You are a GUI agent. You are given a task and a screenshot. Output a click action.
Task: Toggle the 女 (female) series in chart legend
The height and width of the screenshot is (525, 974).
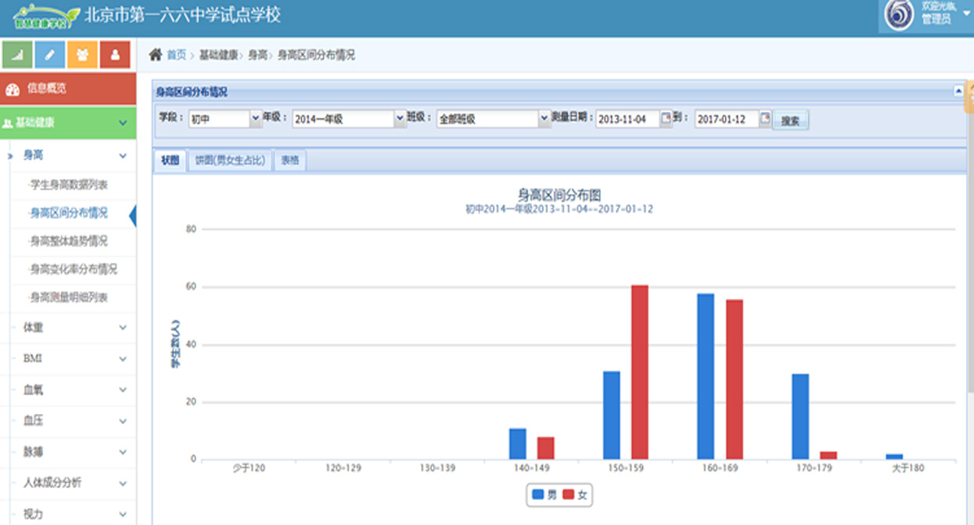(575, 494)
